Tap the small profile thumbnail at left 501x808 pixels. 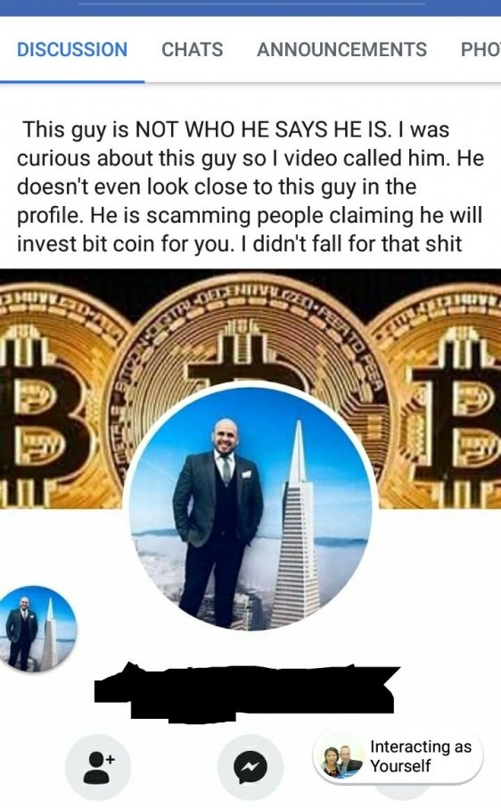37,628
